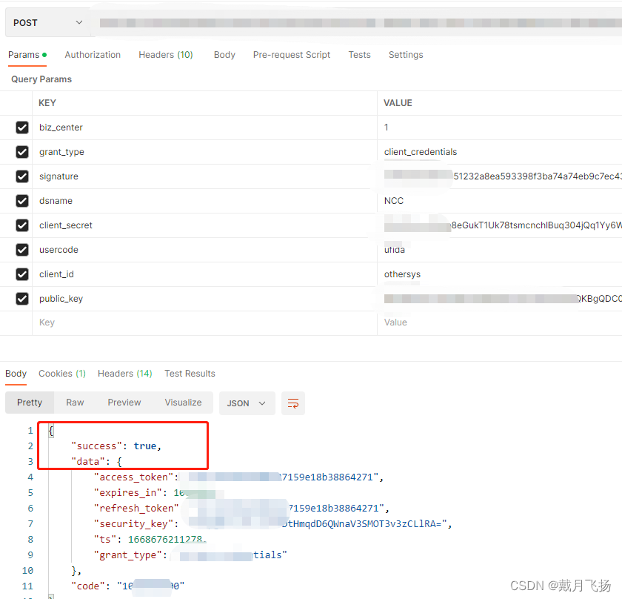Open the Tests tab
Viewport: 622px width, 599px height.
359,54
